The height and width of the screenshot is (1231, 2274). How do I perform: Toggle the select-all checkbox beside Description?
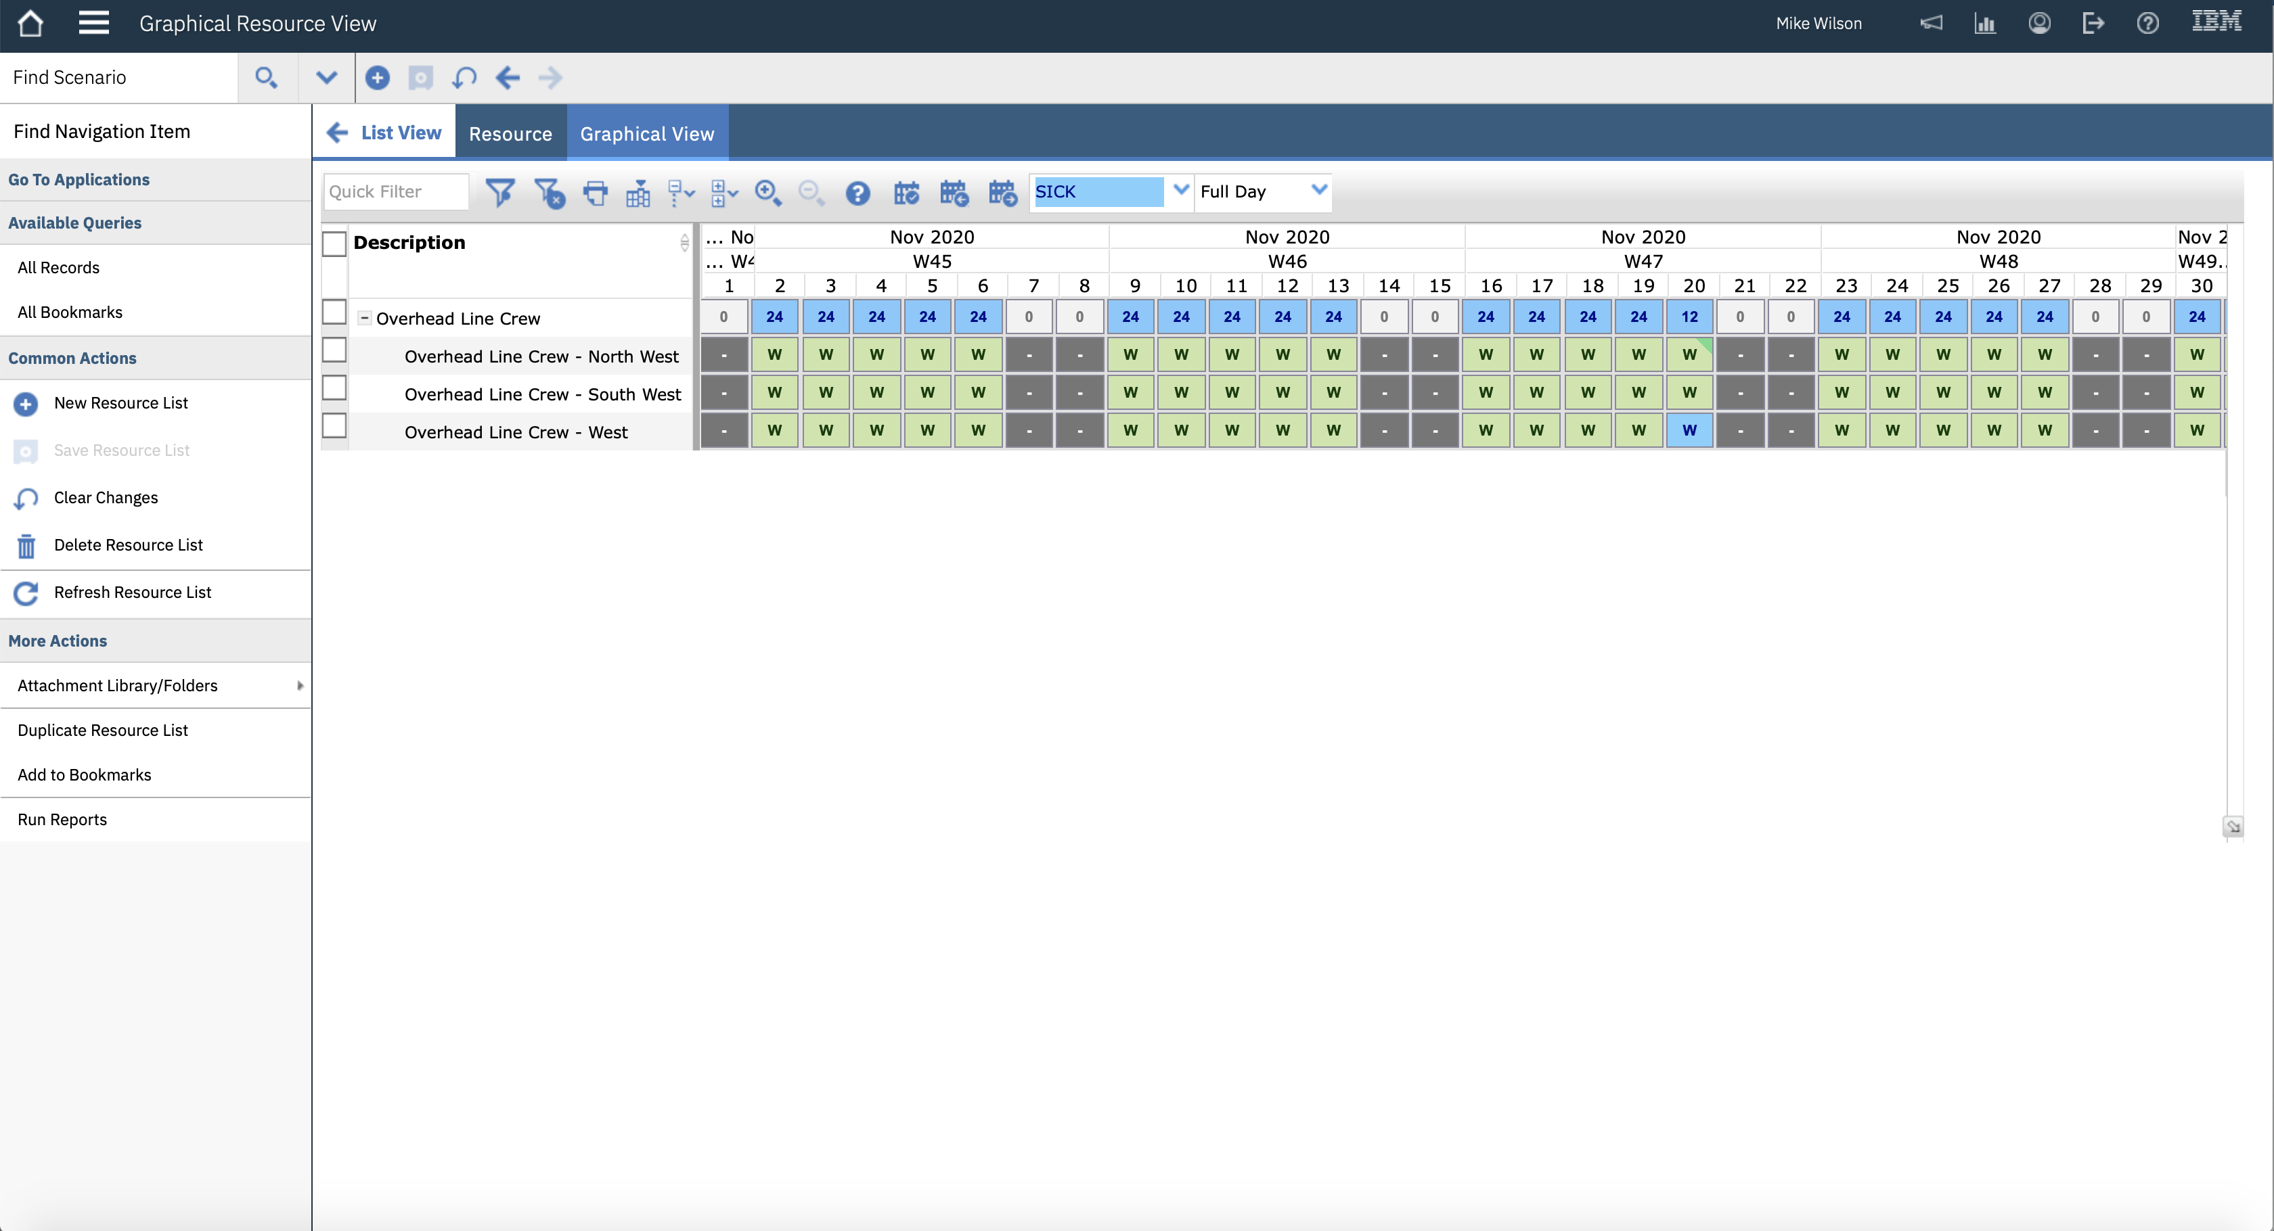pyautogui.click(x=334, y=243)
